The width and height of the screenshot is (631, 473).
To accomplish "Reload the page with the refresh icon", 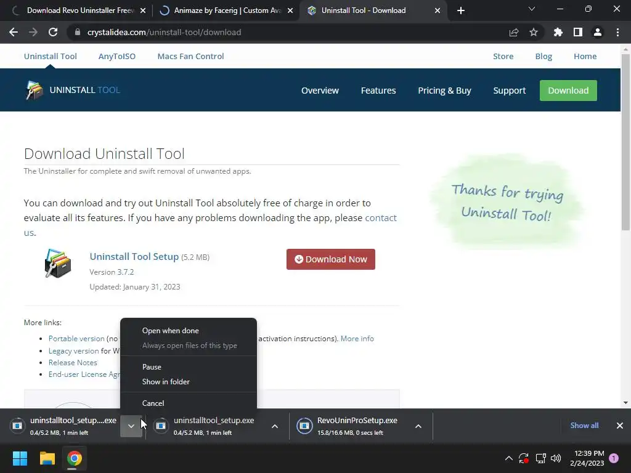I will 53,32.
